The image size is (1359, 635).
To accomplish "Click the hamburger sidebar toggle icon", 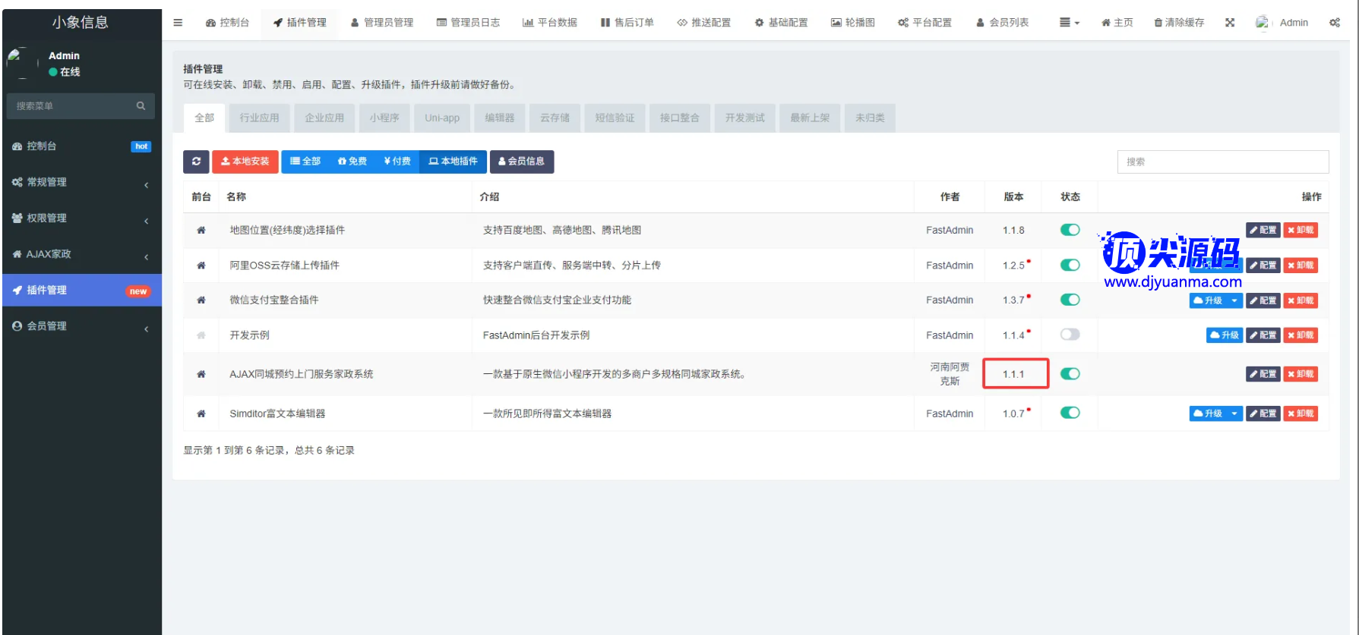I will pos(178,23).
